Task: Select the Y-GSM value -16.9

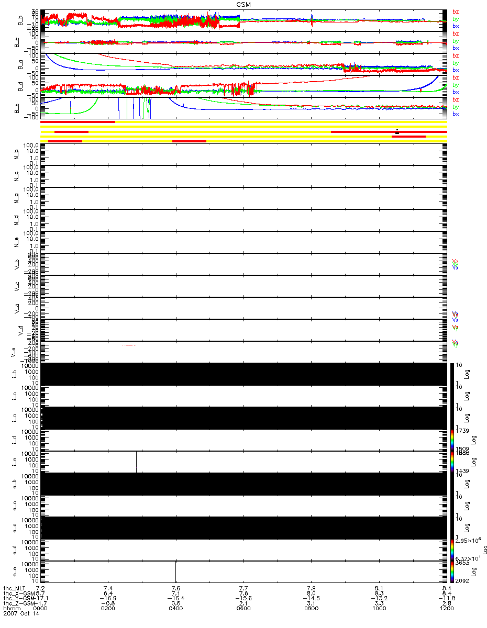Action: [109, 599]
